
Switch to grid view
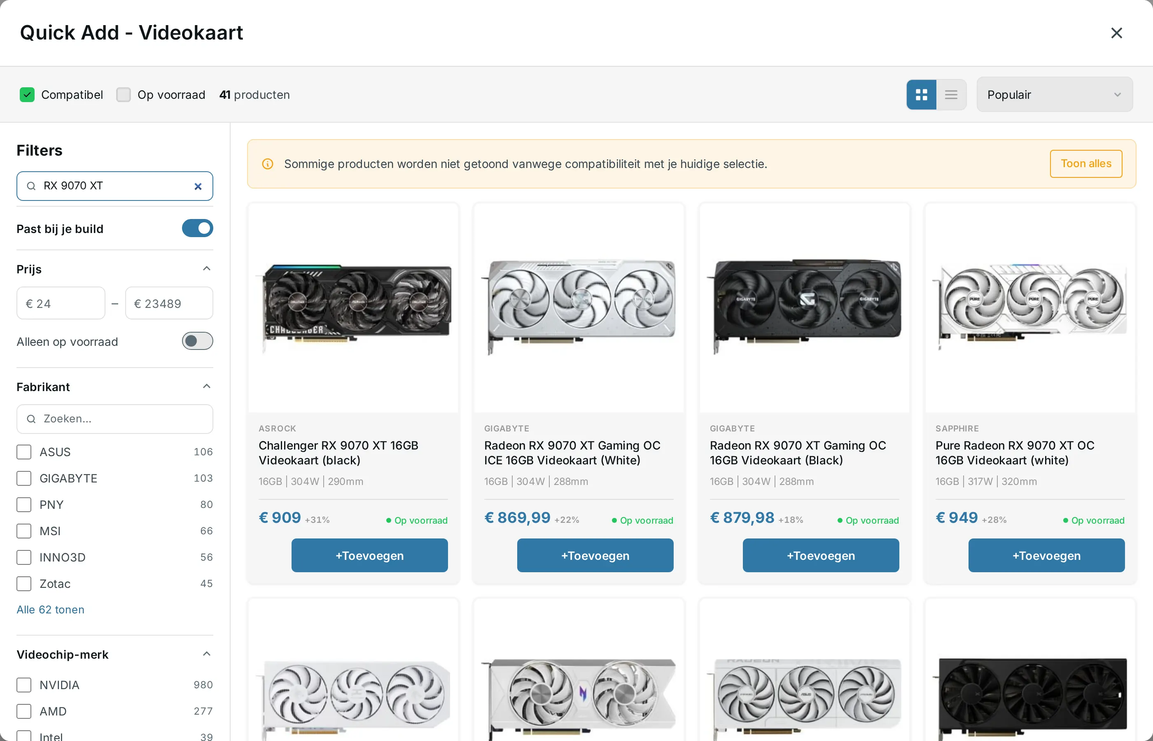pyautogui.click(x=921, y=95)
